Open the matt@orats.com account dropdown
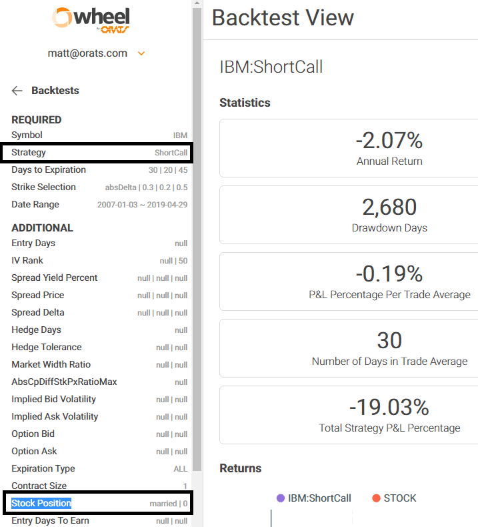This screenshot has height=527, width=478. coord(141,53)
